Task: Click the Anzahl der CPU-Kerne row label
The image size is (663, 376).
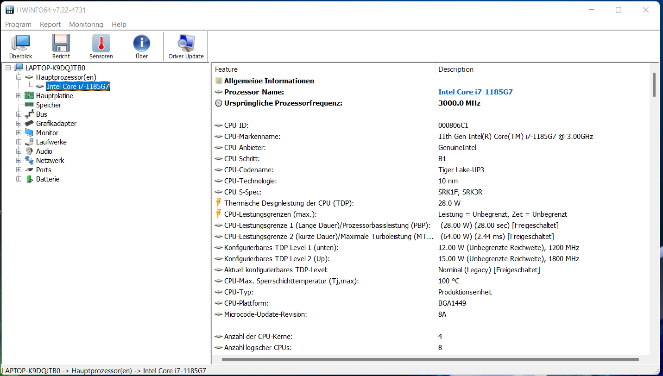Action: click(259, 337)
